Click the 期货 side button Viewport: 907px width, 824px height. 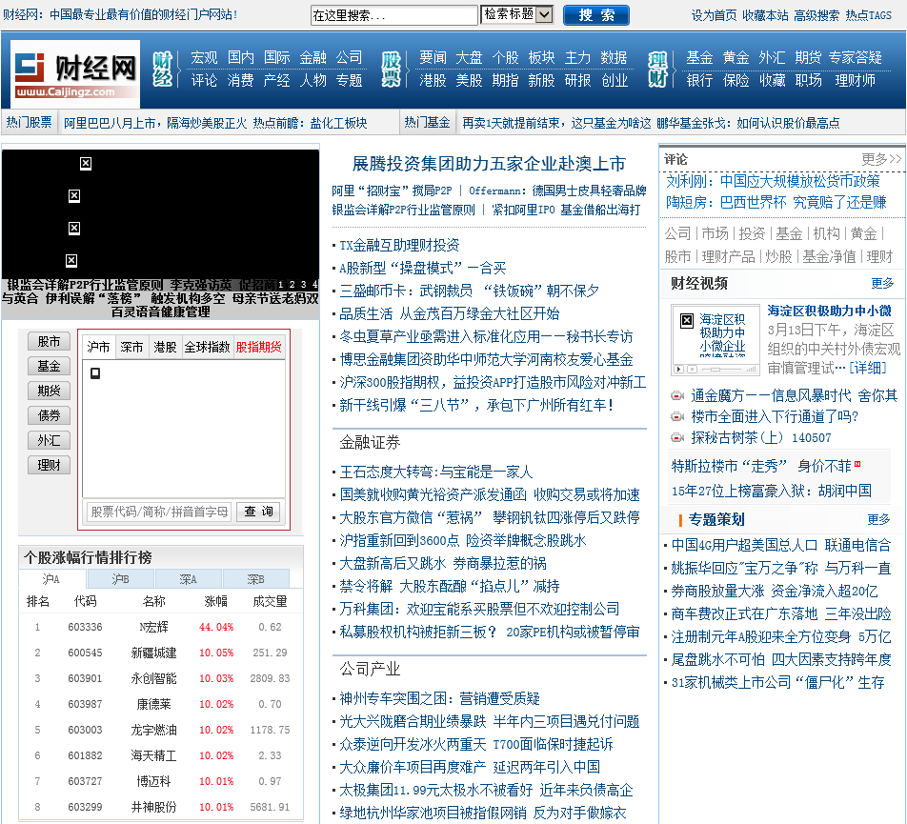tap(50, 391)
